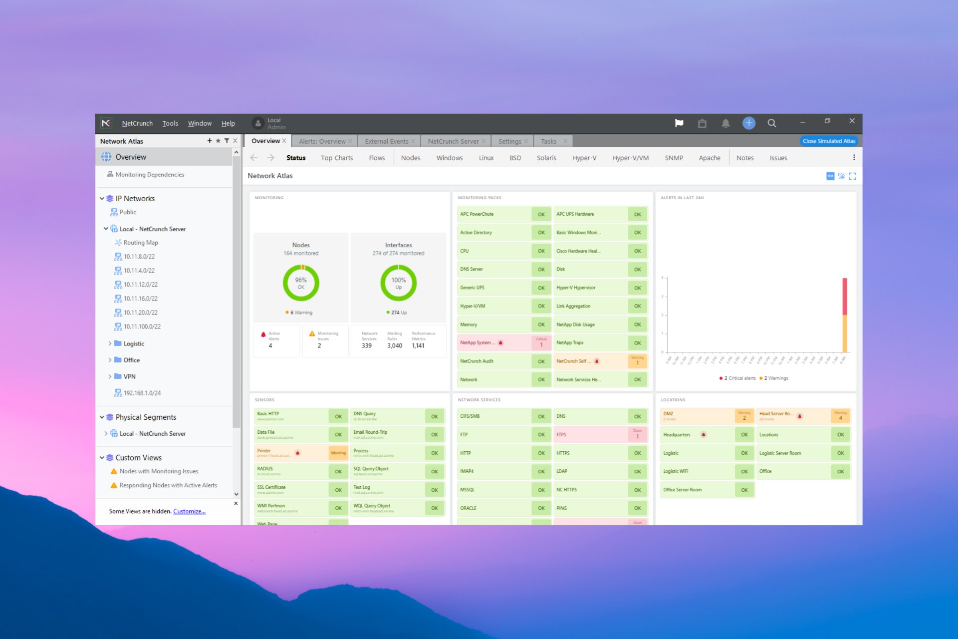Open the clipboard tasks icon in title bar
Screen dimensions: 958x639
702,123
